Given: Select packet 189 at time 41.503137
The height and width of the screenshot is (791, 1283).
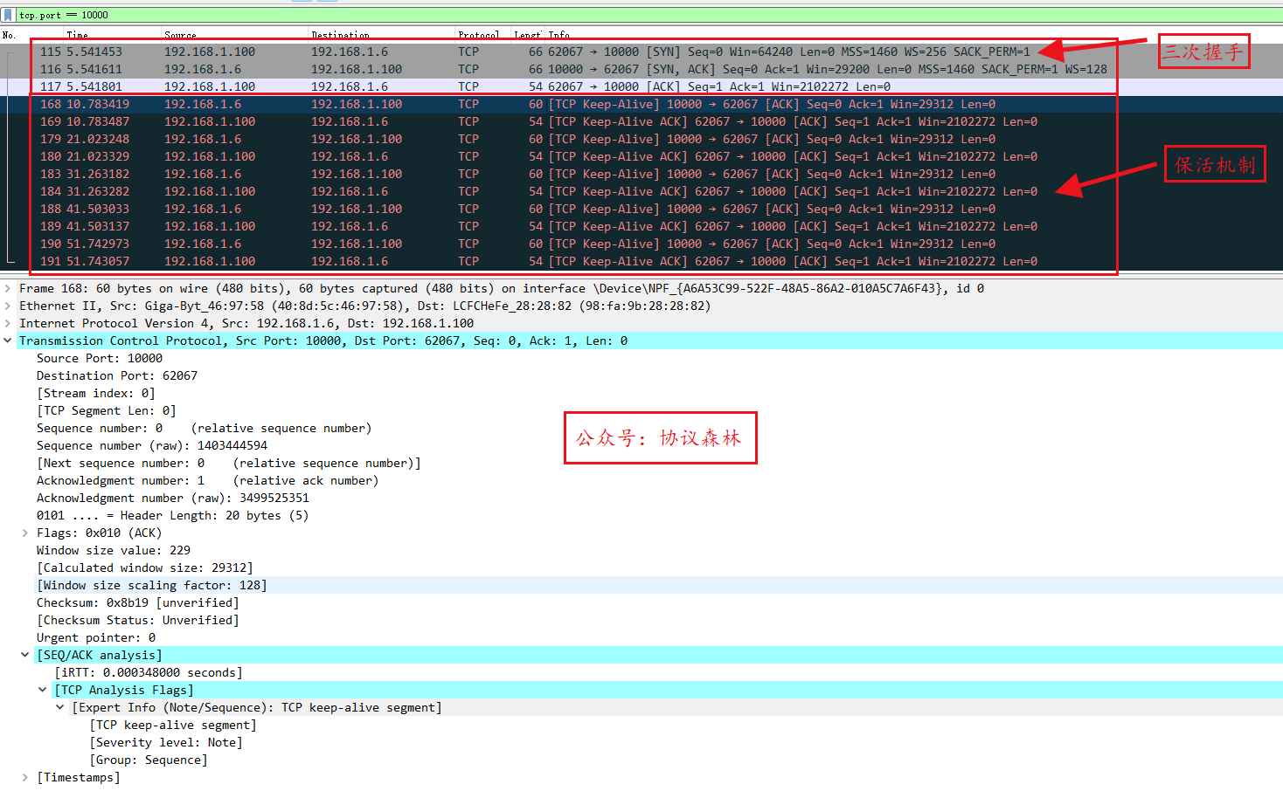Looking at the screenshot, I should point(641,226).
